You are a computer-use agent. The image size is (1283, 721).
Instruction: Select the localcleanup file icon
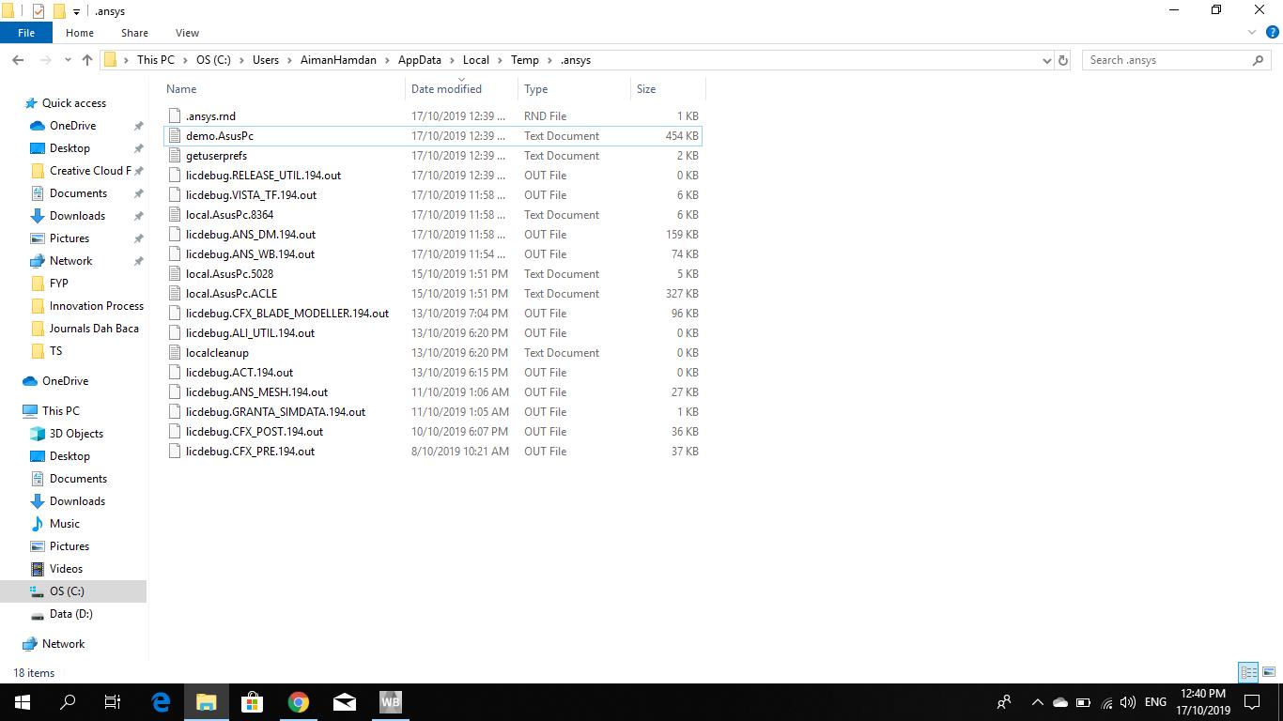[x=174, y=353]
